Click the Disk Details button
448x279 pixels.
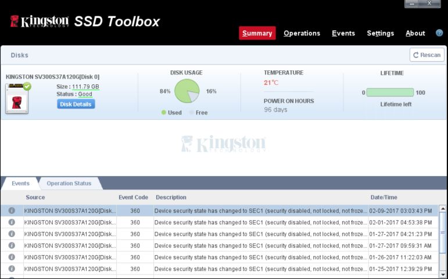[x=76, y=104]
